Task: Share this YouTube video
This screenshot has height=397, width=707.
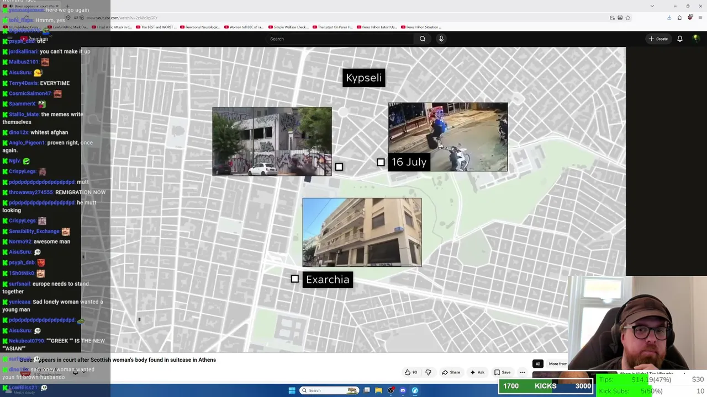Action: 451,372
